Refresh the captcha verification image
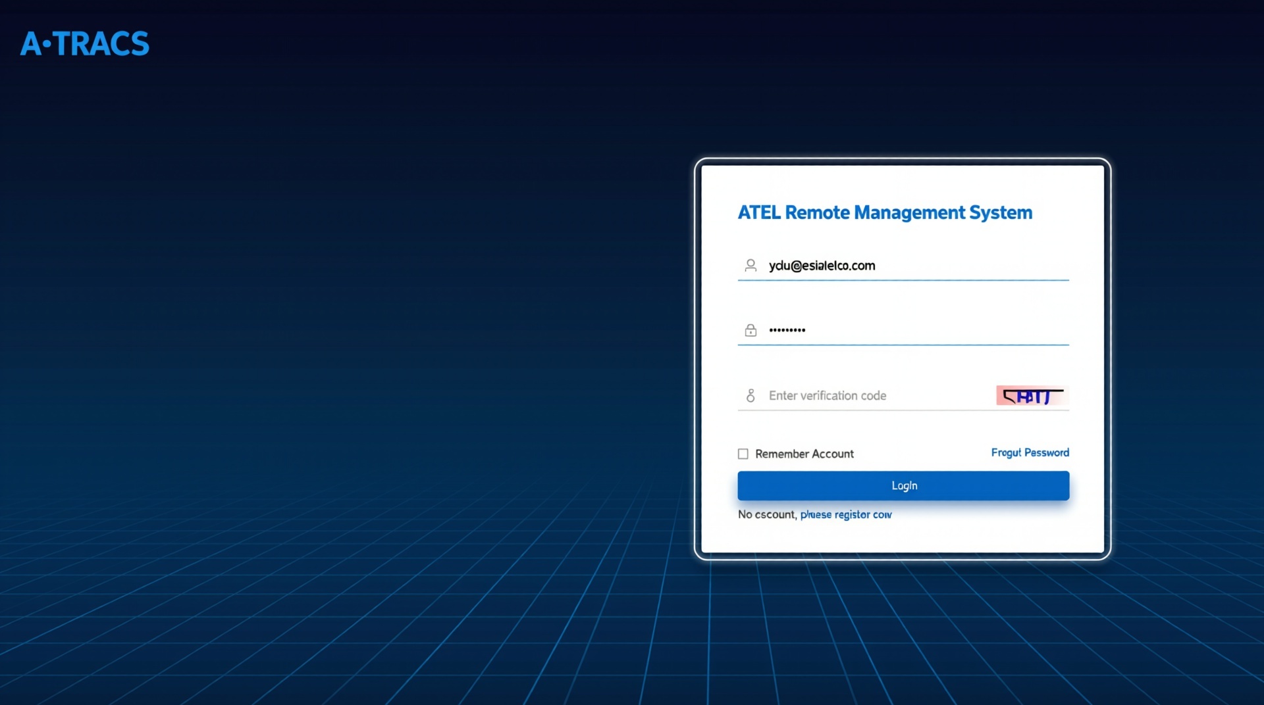Image resolution: width=1264 pixels, height=705 pixels. pos(1032,396)
